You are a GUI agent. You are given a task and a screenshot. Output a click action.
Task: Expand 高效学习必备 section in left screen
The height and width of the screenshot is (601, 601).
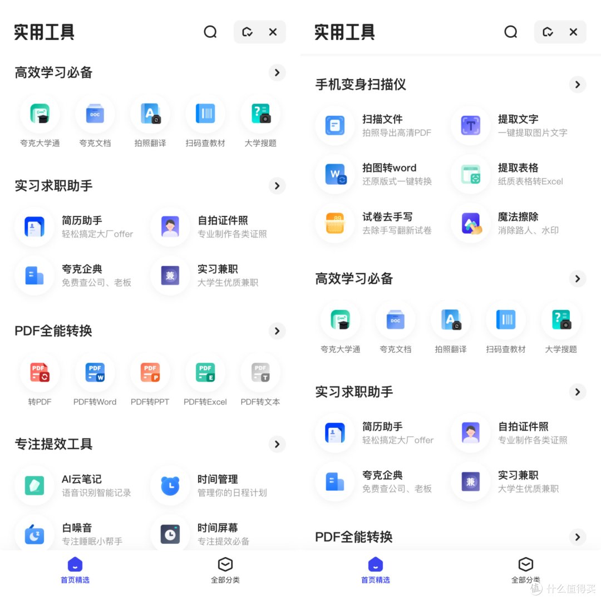coord(277,72)
